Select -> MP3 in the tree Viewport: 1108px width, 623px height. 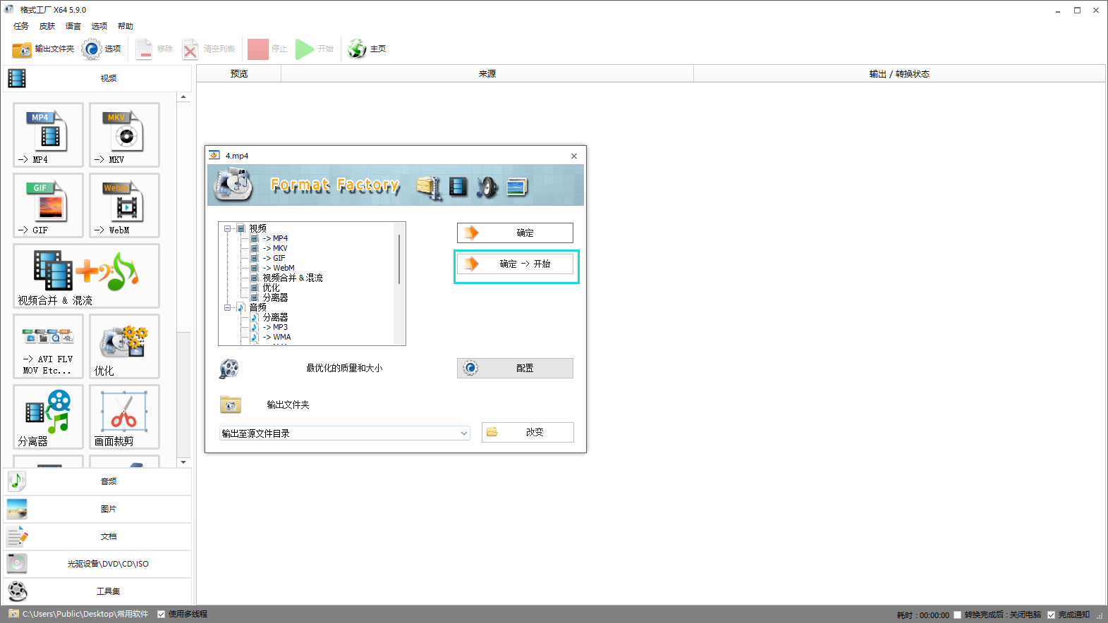point(275,327)
